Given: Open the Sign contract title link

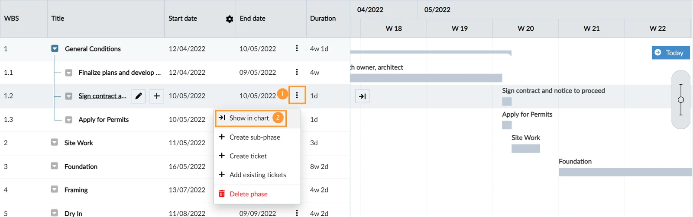Looking at the screenshot, I should click(x=102, y=96).
